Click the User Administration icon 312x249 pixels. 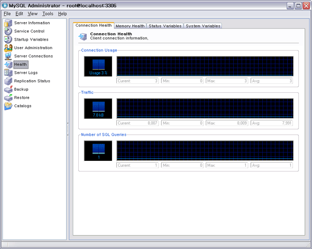point(8,48)
